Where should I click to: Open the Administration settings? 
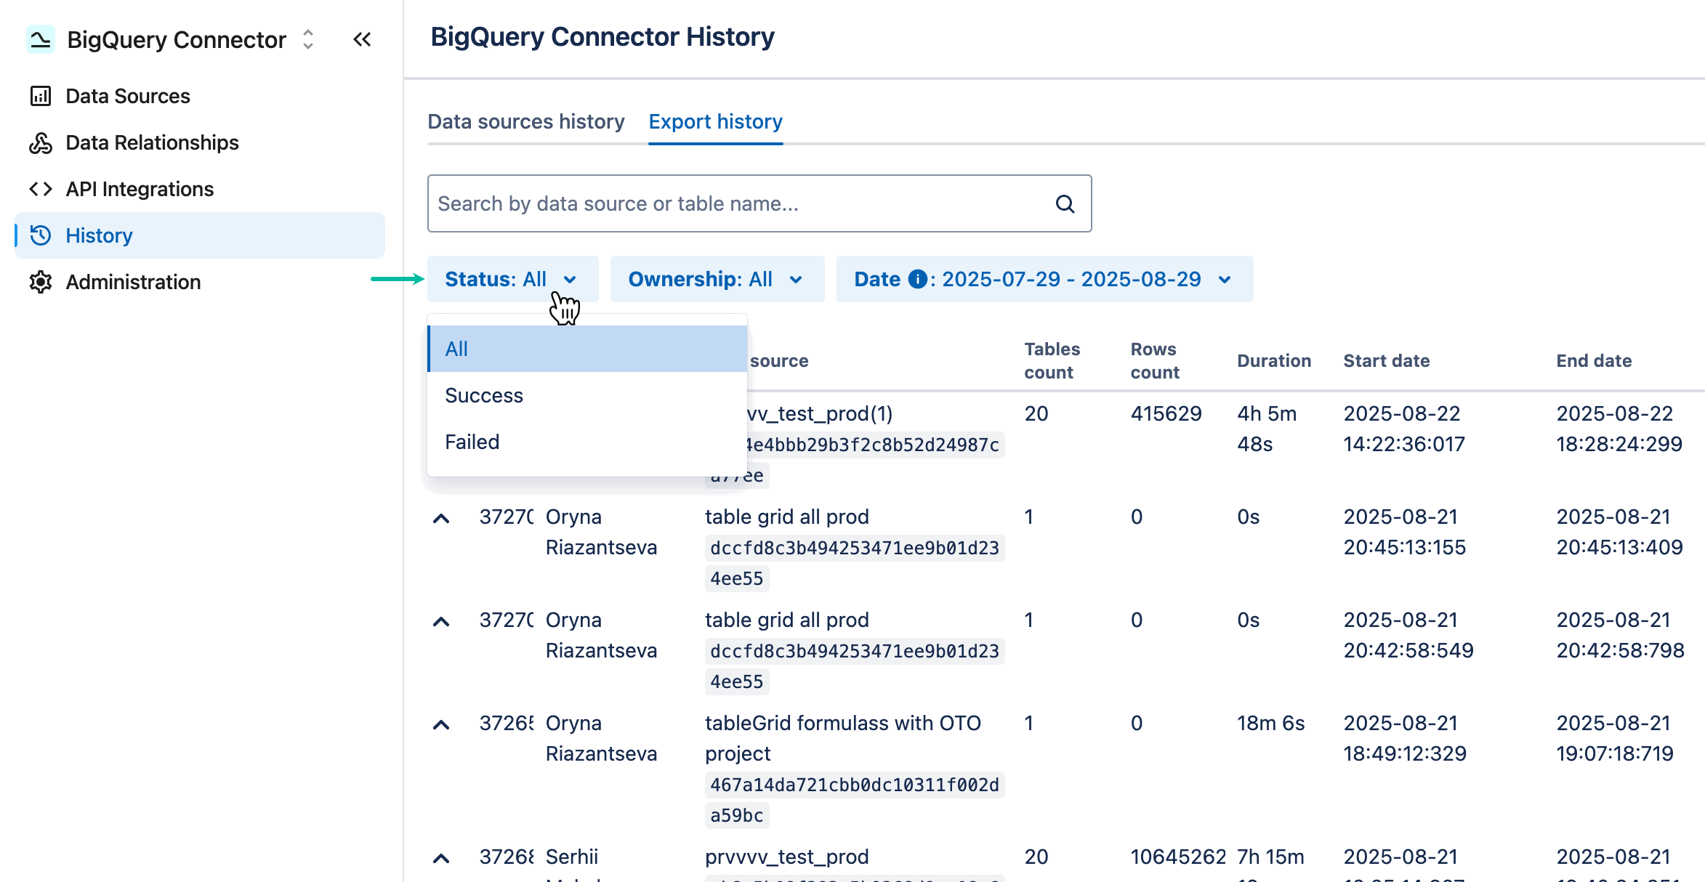coord(133,282)
